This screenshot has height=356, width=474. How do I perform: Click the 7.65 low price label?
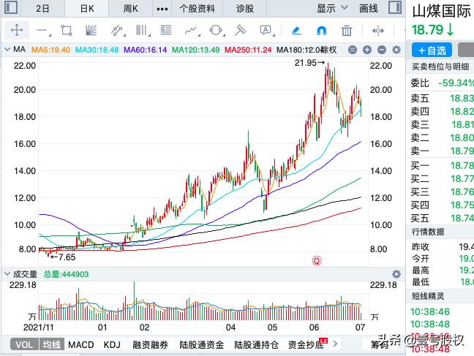(67, 257)
